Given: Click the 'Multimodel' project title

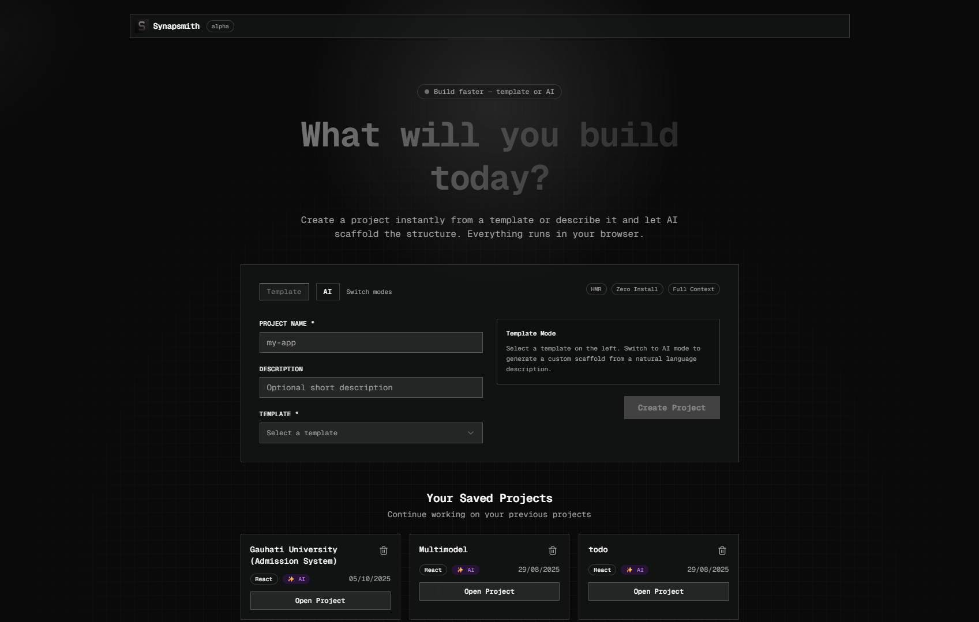Looking at the screenshot, I should [x=443, y=549].
